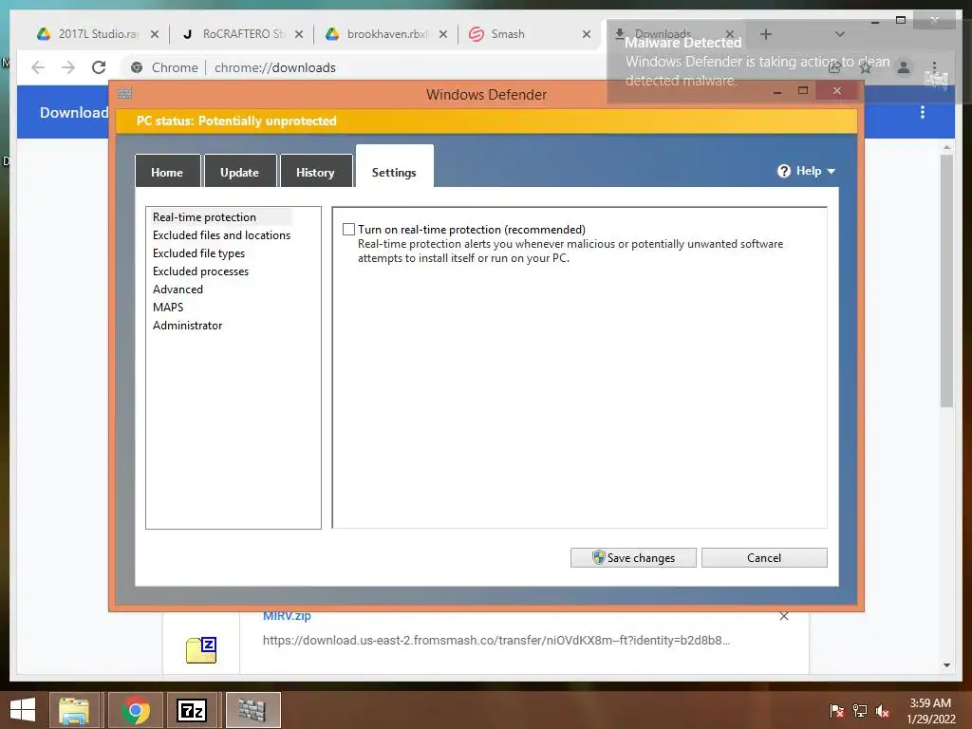Remove MIRV.zip from downloads list
The image size is (972, 729).
pos(784,616)
